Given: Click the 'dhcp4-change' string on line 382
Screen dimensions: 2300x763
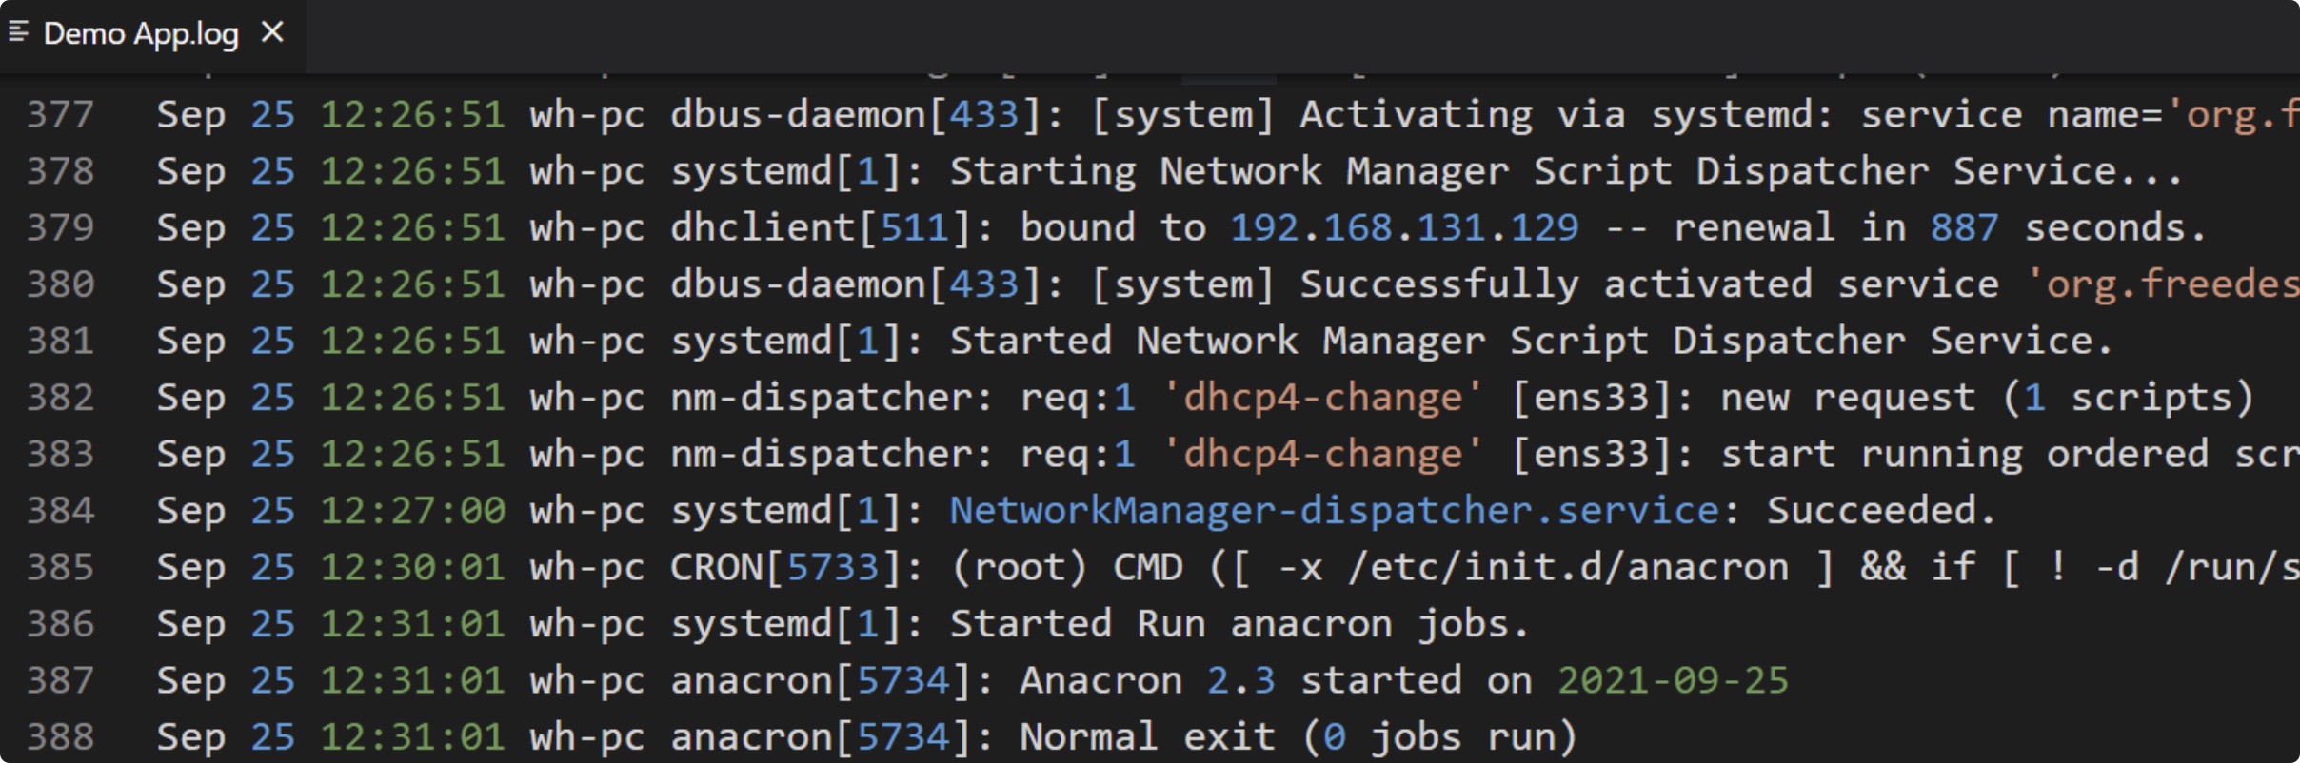Looking at the screenshot, I should [x=1322, y=398].
